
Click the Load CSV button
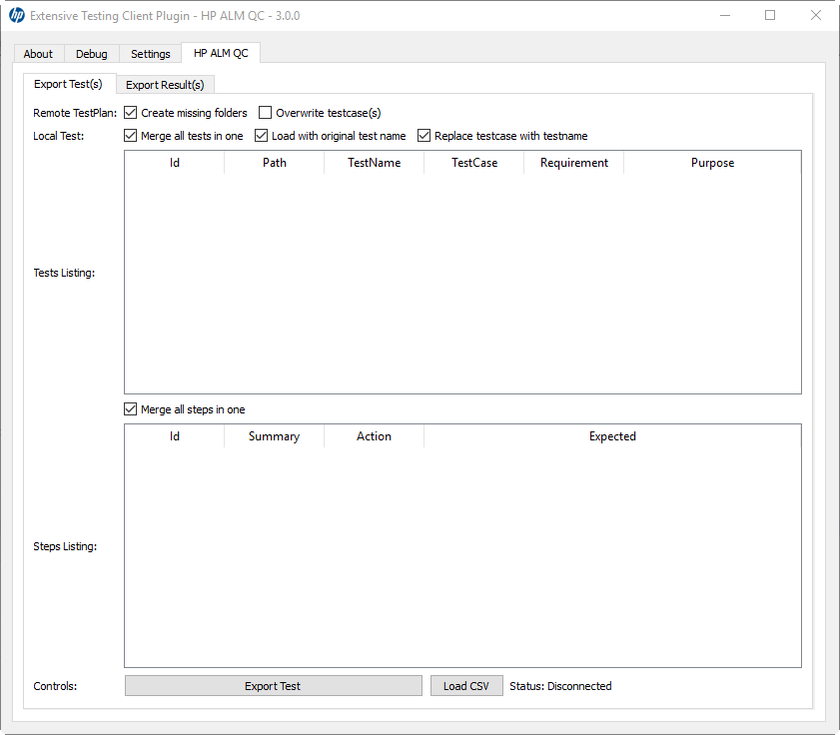pos(466,686)
